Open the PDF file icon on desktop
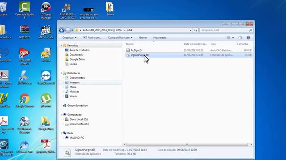 pos(46,147)
